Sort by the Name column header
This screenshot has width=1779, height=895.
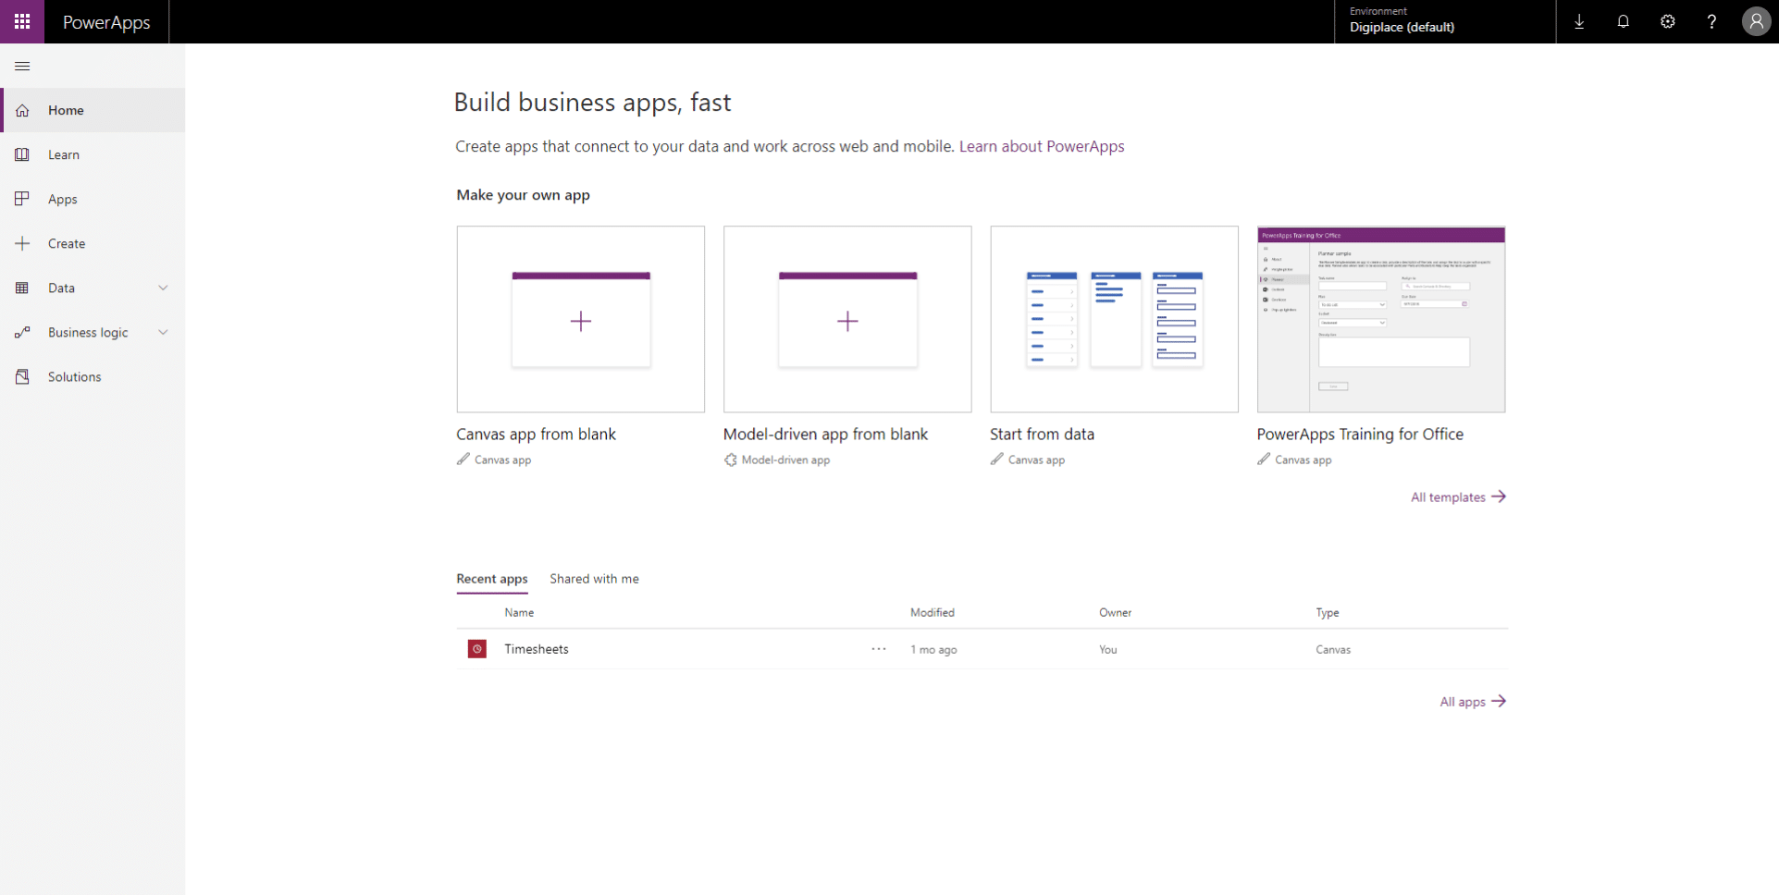click(519, 613)
